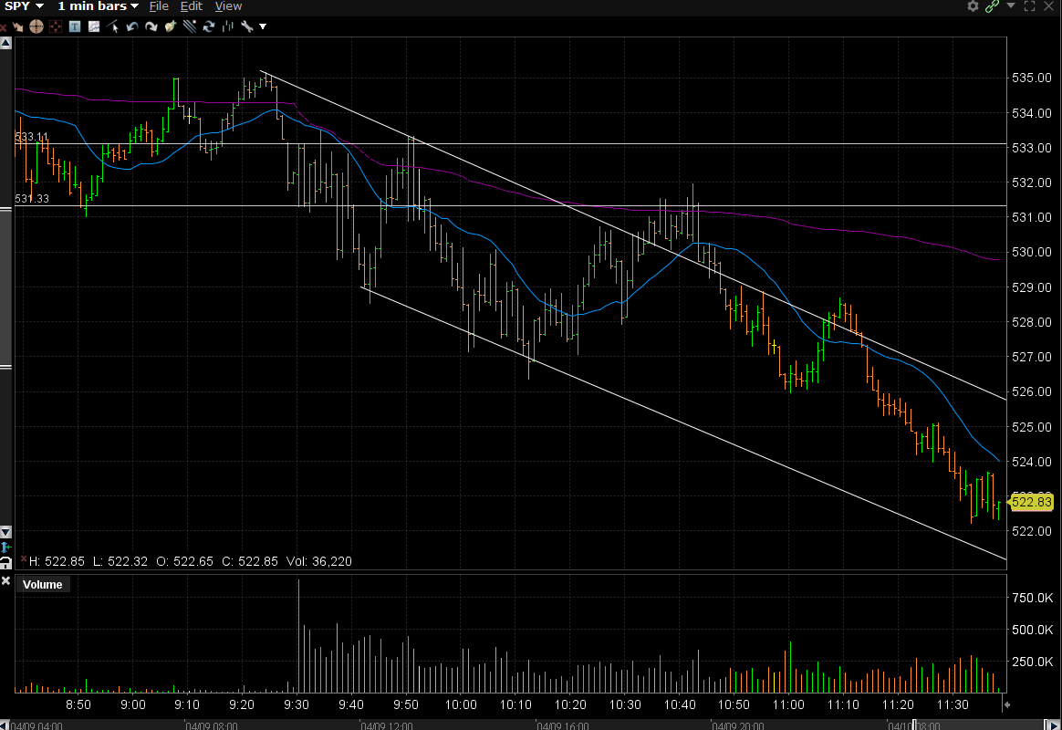
Task: Expand the toolbar overflow arrow
Action: (x=263, y=26)
